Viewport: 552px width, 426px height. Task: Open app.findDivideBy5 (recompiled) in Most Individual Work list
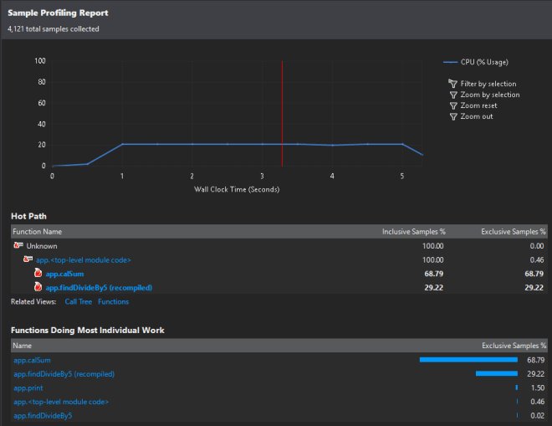coord(64,374)
